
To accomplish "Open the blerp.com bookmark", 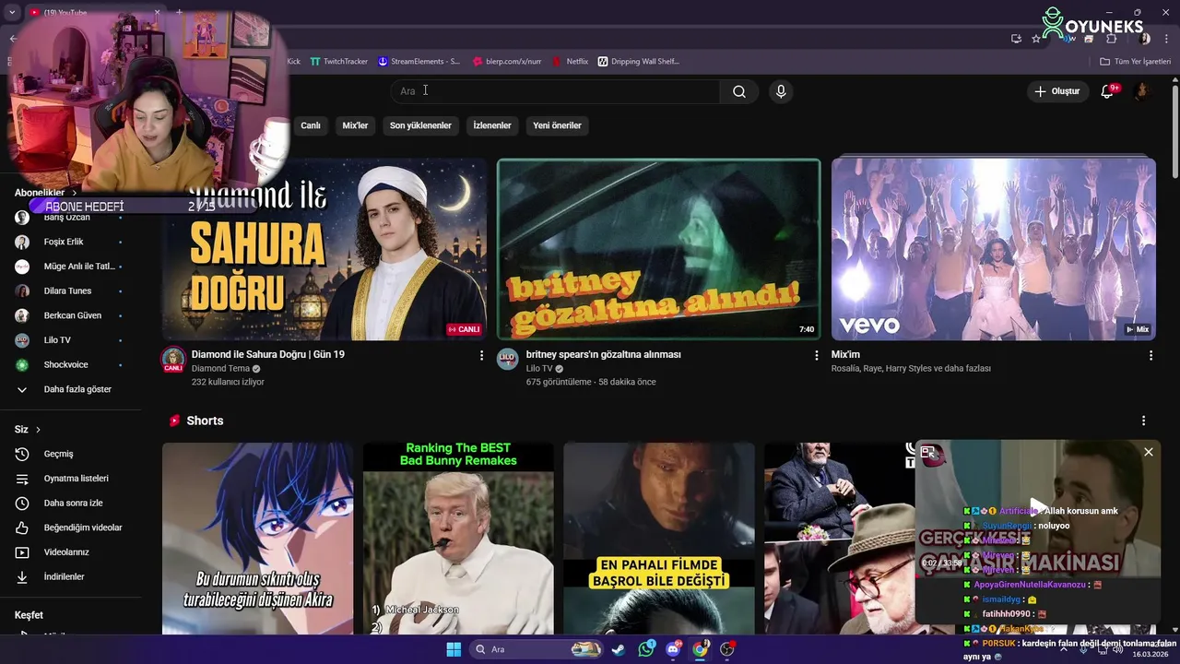I will (x=506, y=62).
